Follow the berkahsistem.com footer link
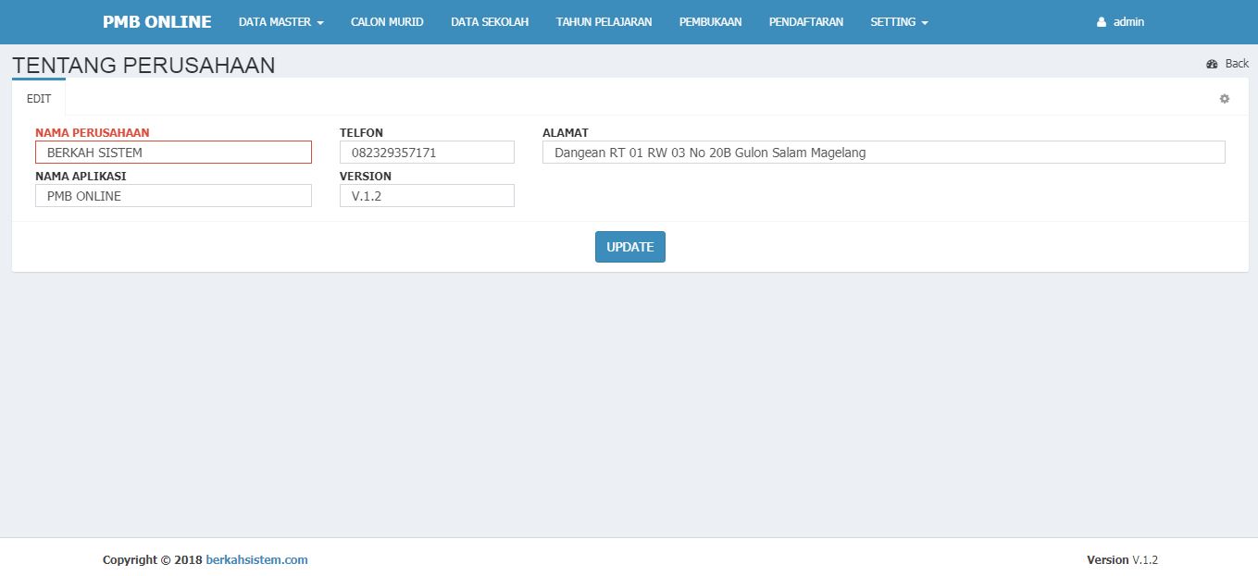Screen dimensions: 1258x576 pos(256,560)
